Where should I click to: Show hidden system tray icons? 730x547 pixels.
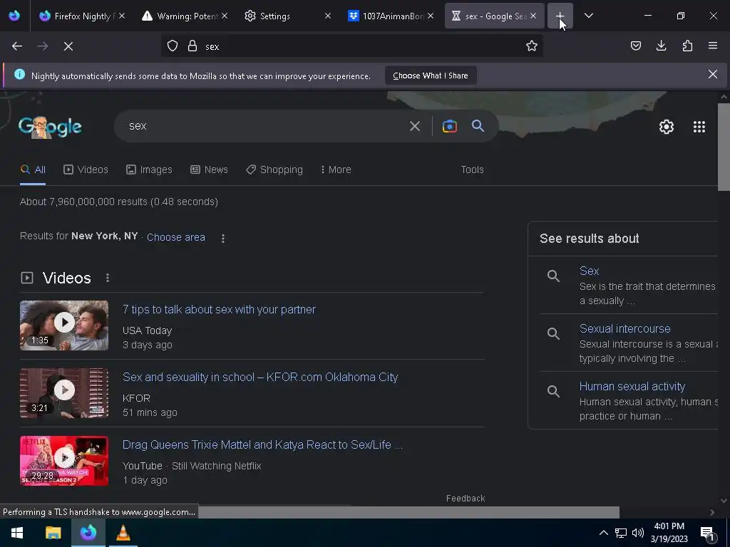tap(603, 533)
